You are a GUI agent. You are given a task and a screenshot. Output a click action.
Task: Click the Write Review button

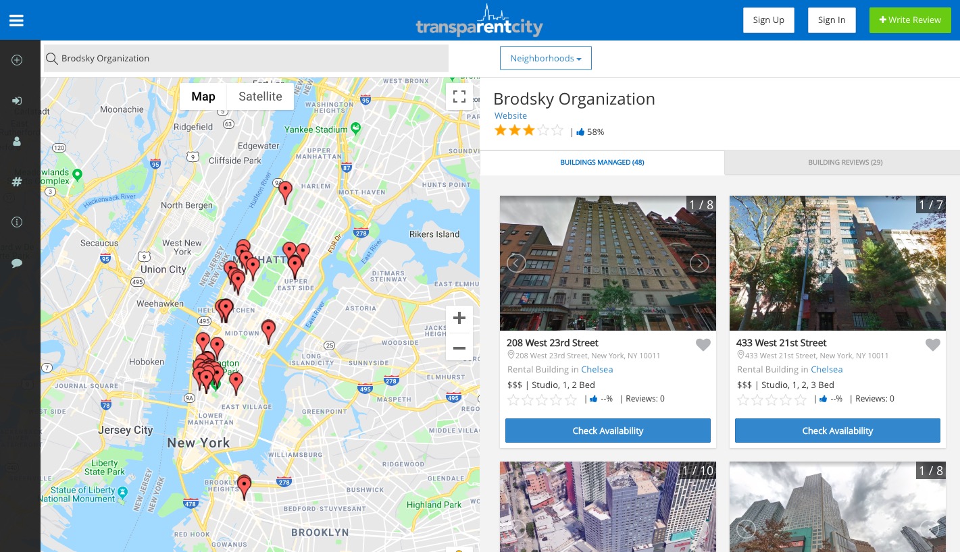910,20
